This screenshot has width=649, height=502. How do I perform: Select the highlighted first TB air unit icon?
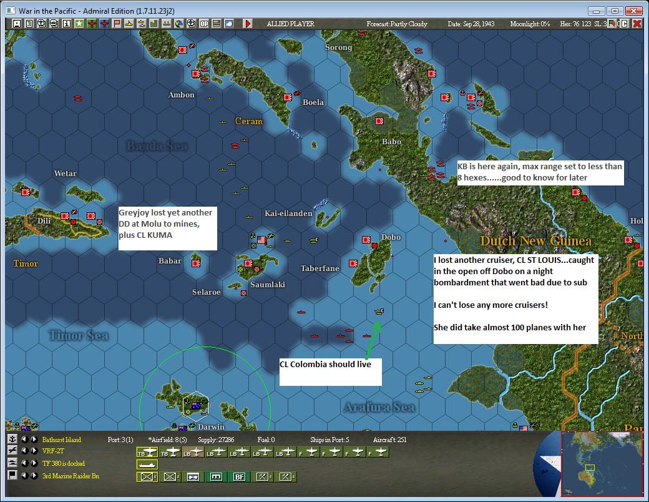(147, 453)
